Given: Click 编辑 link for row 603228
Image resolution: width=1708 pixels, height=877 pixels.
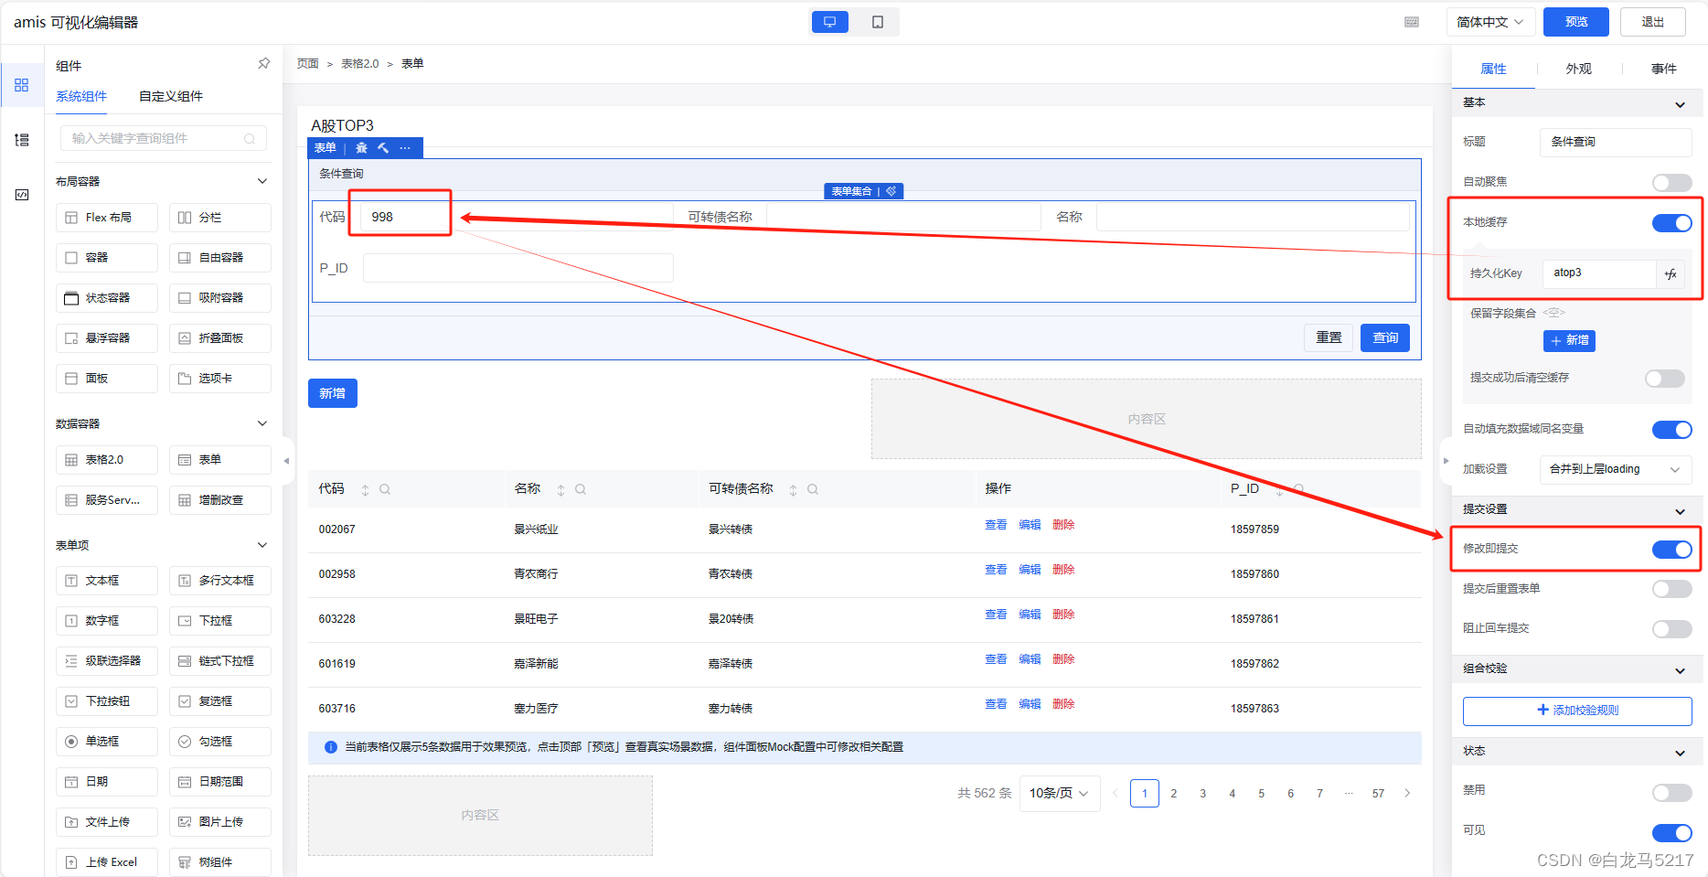Looking at the screenshot, I should (x=1030, y=615).
